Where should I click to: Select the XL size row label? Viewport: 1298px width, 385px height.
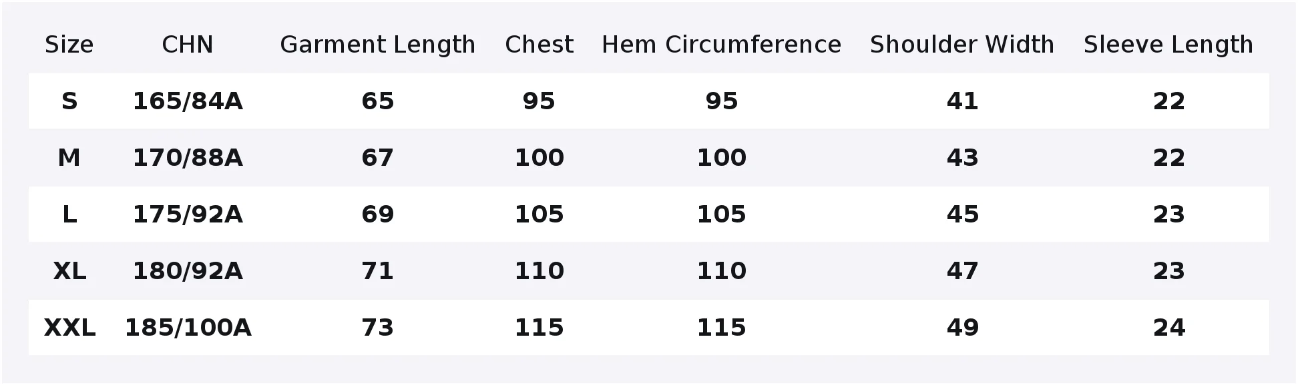coord(69,271)
